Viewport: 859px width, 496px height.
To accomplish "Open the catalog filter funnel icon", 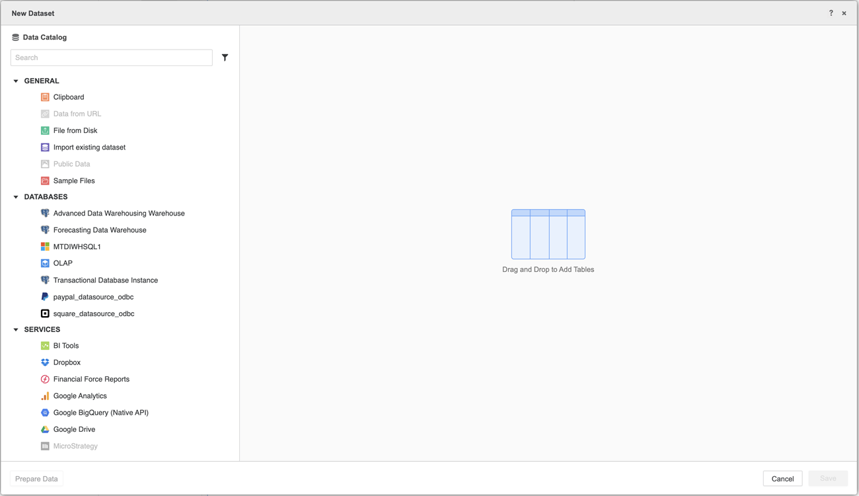I will click(x=225, y=58).
